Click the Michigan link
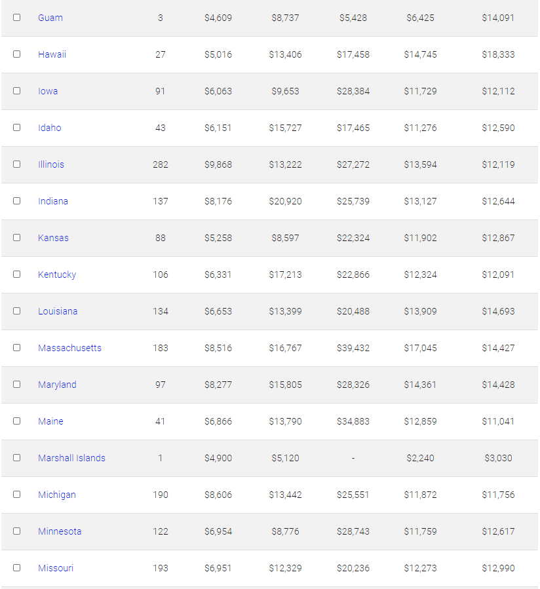 [x=57, y=495]
